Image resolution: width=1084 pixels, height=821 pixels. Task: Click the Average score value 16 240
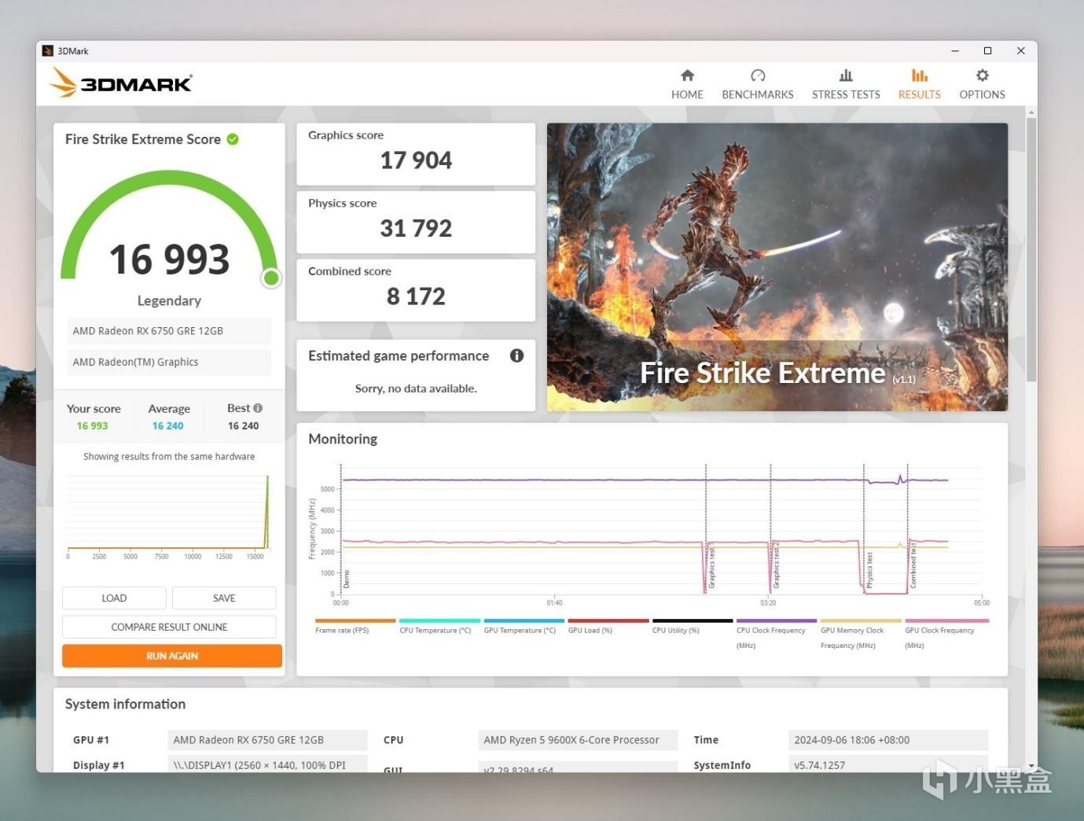[167, 425]
